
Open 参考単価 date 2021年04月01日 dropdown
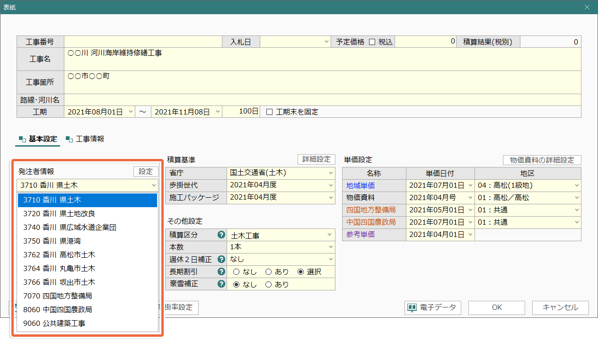(x=470, y=235)
